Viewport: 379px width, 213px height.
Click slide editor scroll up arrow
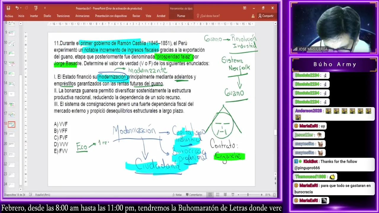(275, 23)
